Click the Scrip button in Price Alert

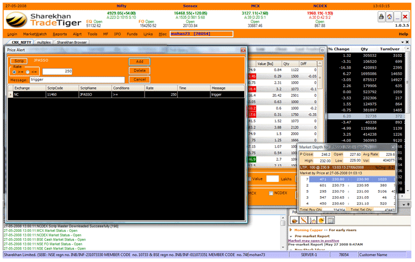point(19,61)
